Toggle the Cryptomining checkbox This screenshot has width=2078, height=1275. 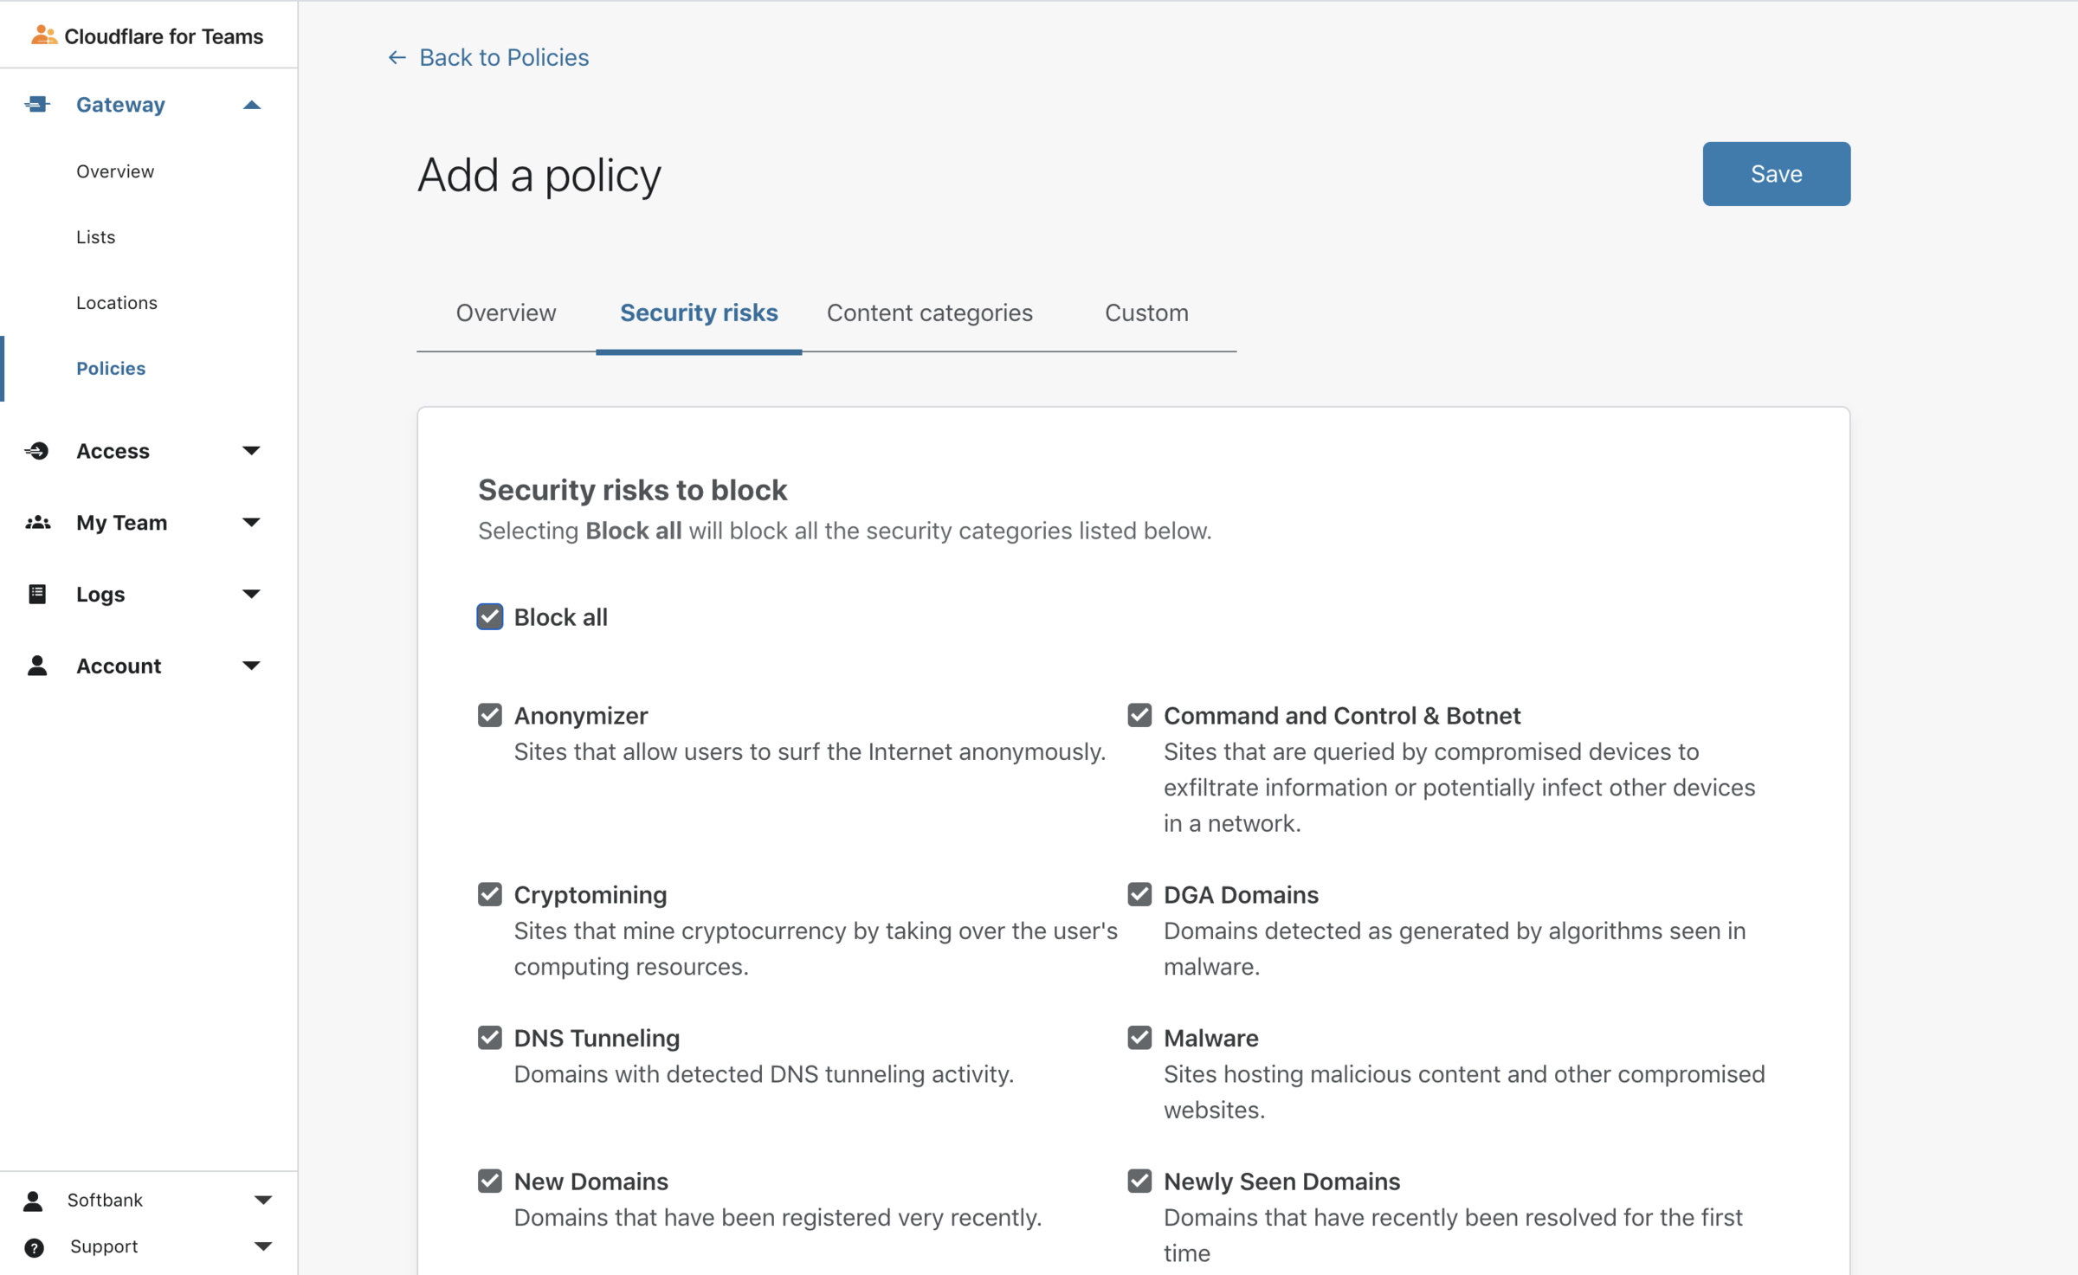pyautogui.click(x=490, y=894)
